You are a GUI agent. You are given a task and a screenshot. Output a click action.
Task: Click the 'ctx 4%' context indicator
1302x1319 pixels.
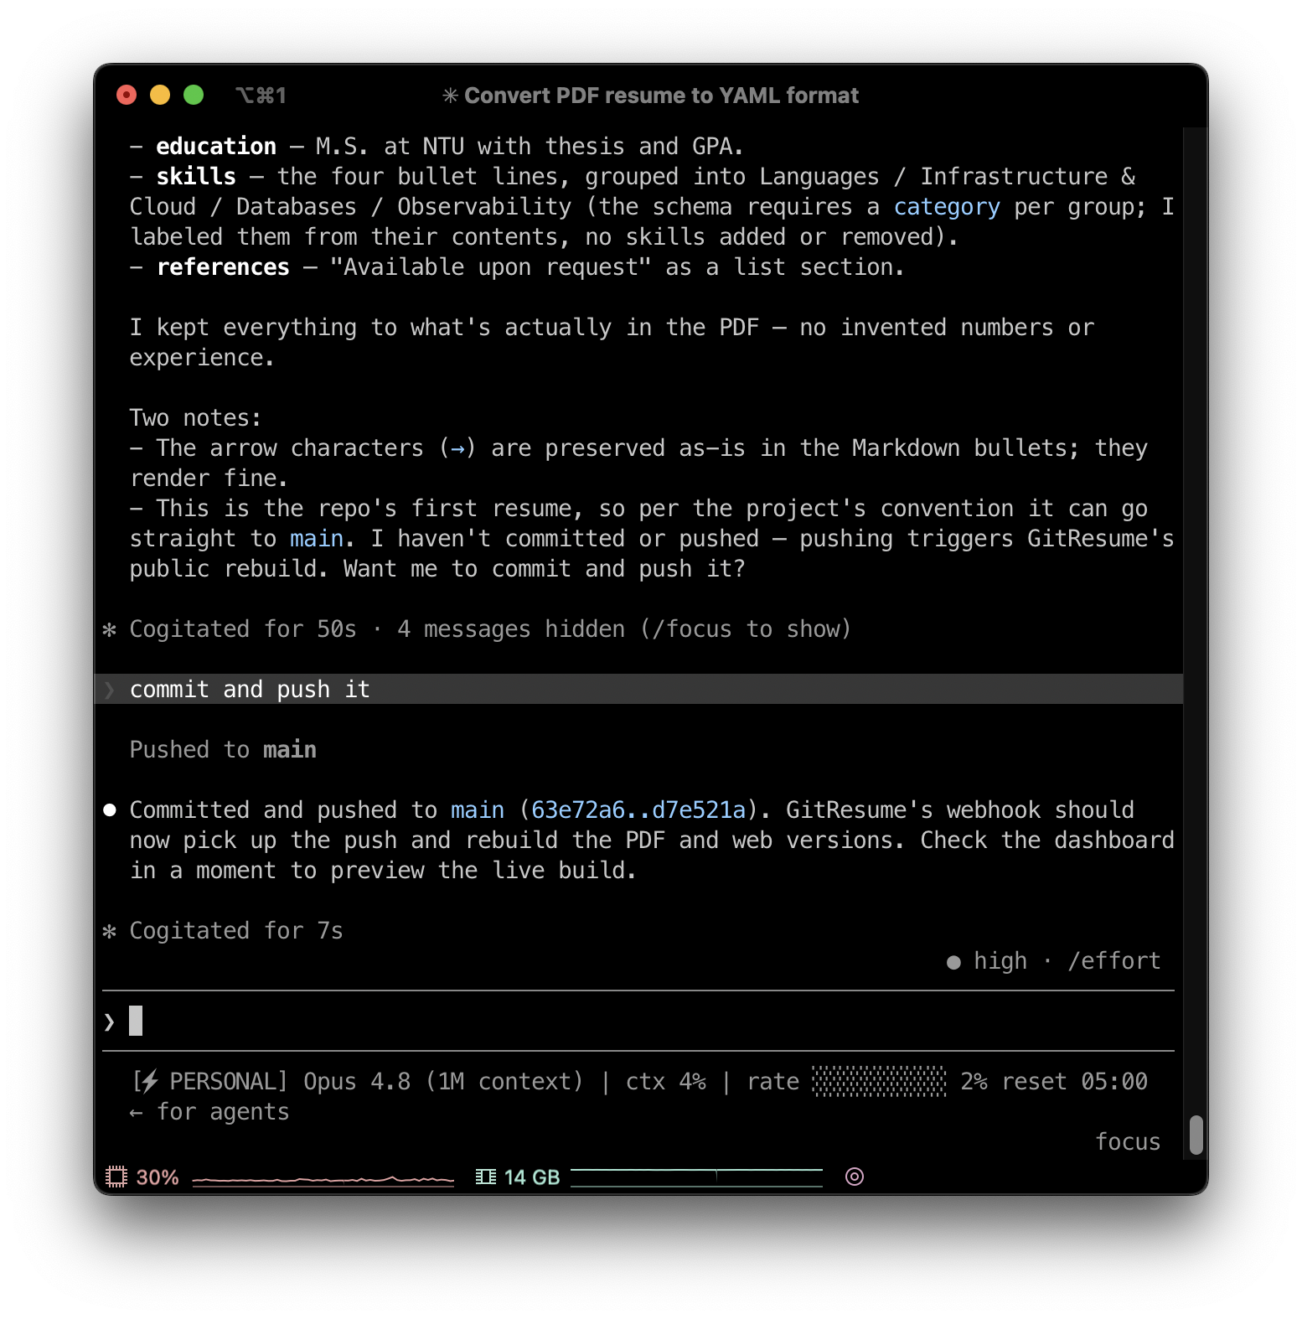pos(666,1082)
